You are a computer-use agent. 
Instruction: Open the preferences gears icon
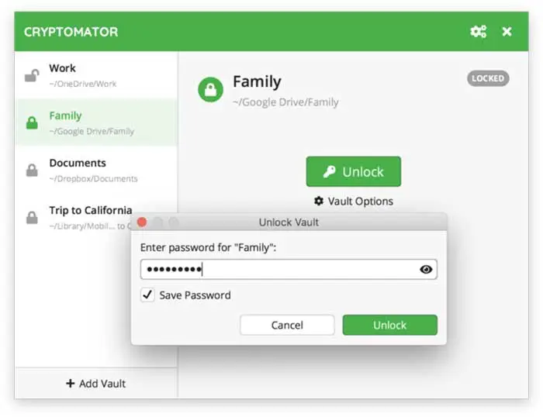(x=478, y=32)
